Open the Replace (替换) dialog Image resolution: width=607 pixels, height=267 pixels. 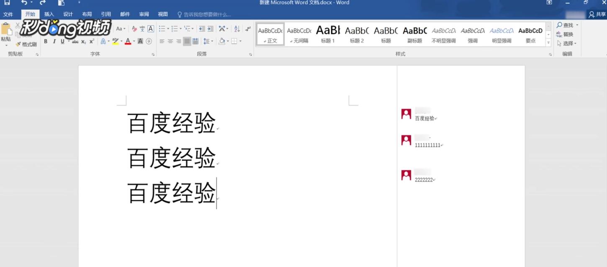click(565, 34)
